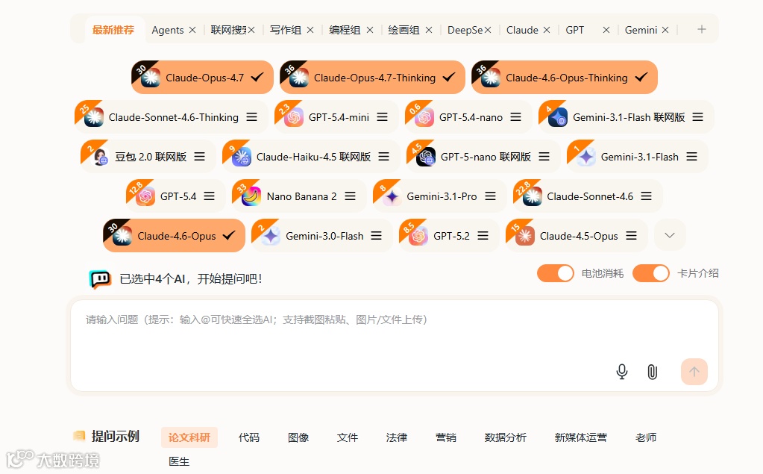The width and height of the screenshot is (763, 474).
Task: Click the send arrow button
Action: [x=694, y=372]
